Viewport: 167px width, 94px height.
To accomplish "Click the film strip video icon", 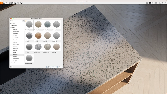I will click(150, 3).
